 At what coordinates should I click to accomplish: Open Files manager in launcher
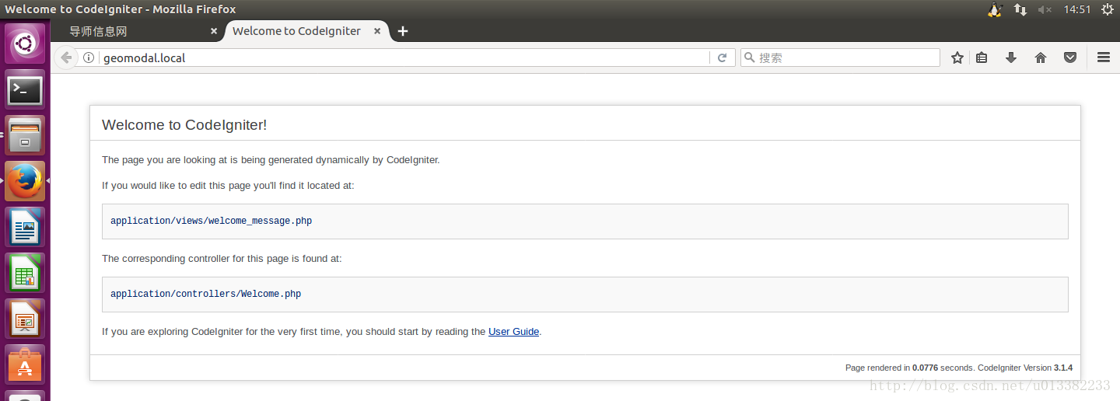click(25, 136)
